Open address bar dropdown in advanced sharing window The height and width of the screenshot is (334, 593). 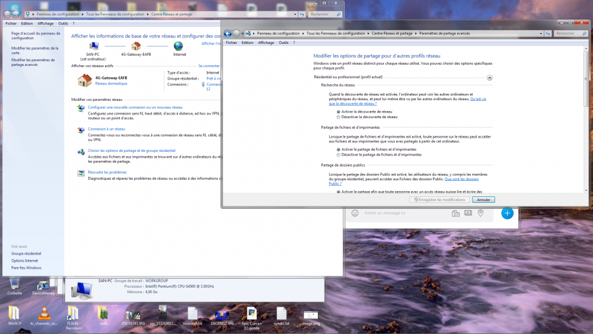tap(541, 33)
